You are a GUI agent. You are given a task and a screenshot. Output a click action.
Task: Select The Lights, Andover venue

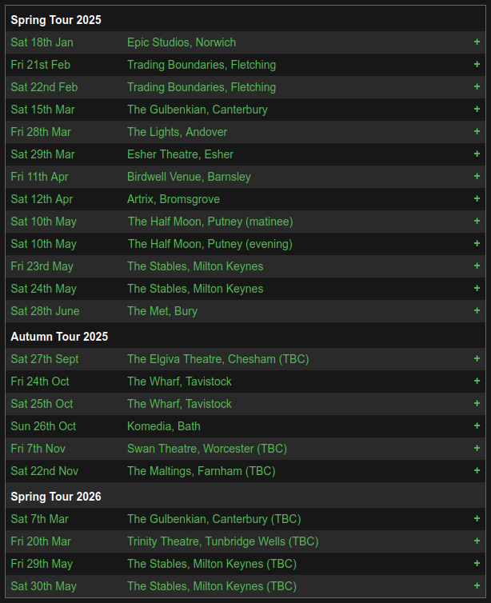178,132
